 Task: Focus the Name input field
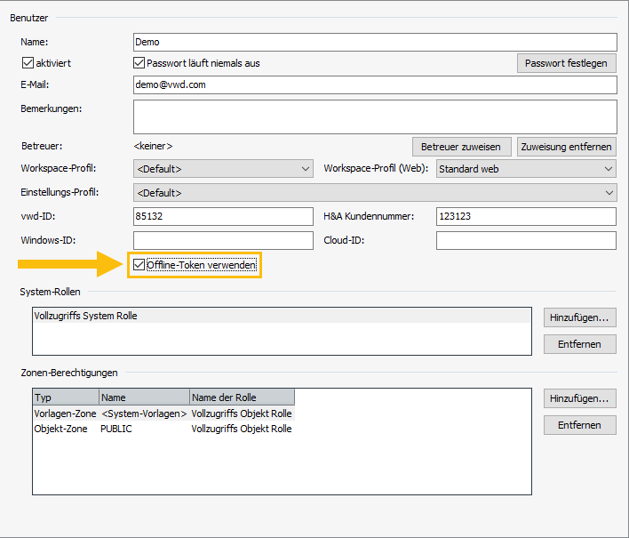pos(374,42)
